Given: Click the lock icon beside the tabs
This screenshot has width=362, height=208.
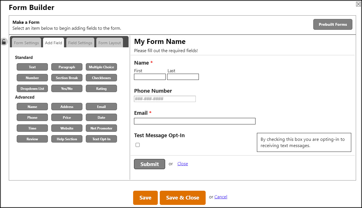Looking at the screenshot, I should [4, 42].
